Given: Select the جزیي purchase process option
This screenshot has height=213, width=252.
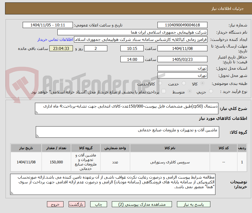Looking at the screenshot, I should [211, 91].
